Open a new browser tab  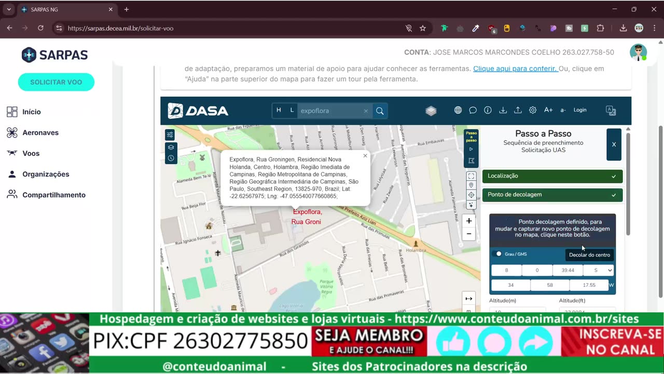click(x=126, y=9)
